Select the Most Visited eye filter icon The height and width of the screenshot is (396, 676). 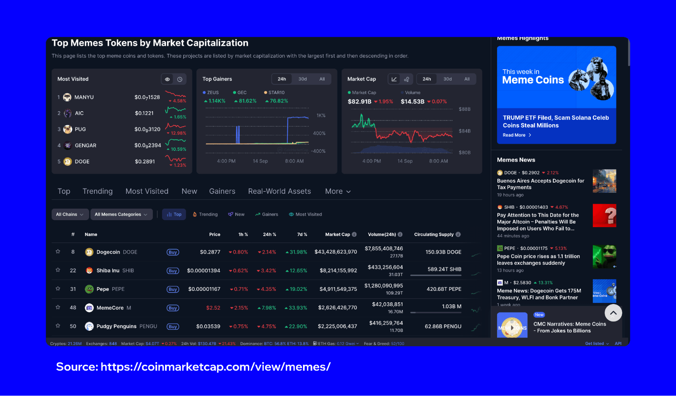[305, 214]
